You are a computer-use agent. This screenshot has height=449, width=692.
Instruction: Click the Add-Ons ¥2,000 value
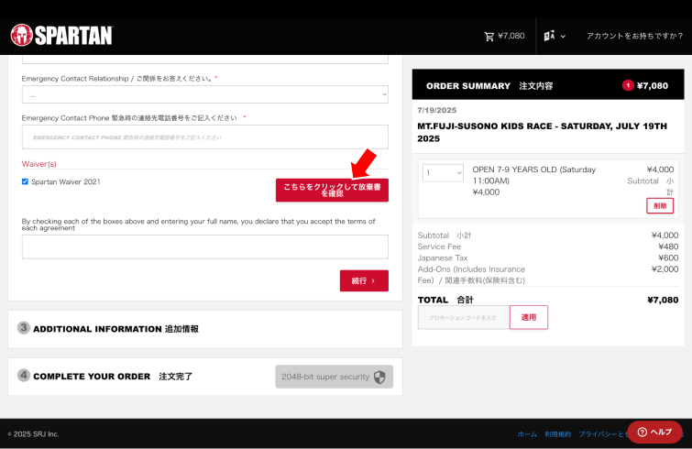[665, 269]
